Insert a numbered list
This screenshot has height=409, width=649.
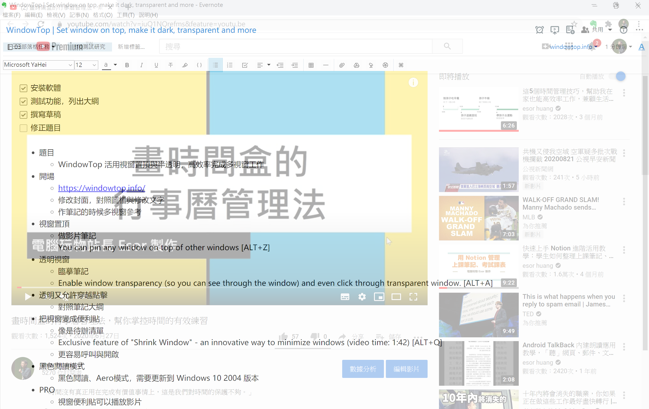pos(230,65)
